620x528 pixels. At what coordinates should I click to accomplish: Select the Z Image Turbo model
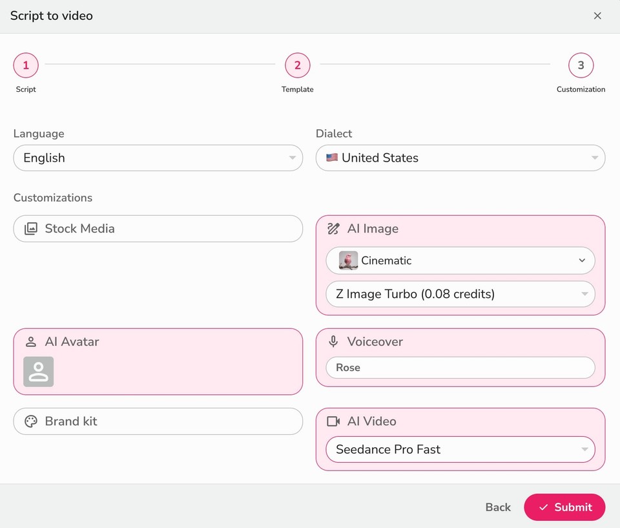tap(460, 294)
